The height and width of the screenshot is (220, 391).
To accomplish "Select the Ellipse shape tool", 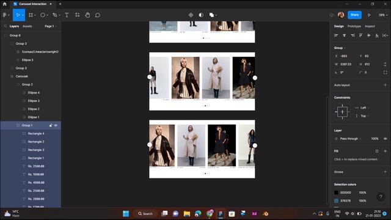I will pyautogui.click(x=43, y=15).
